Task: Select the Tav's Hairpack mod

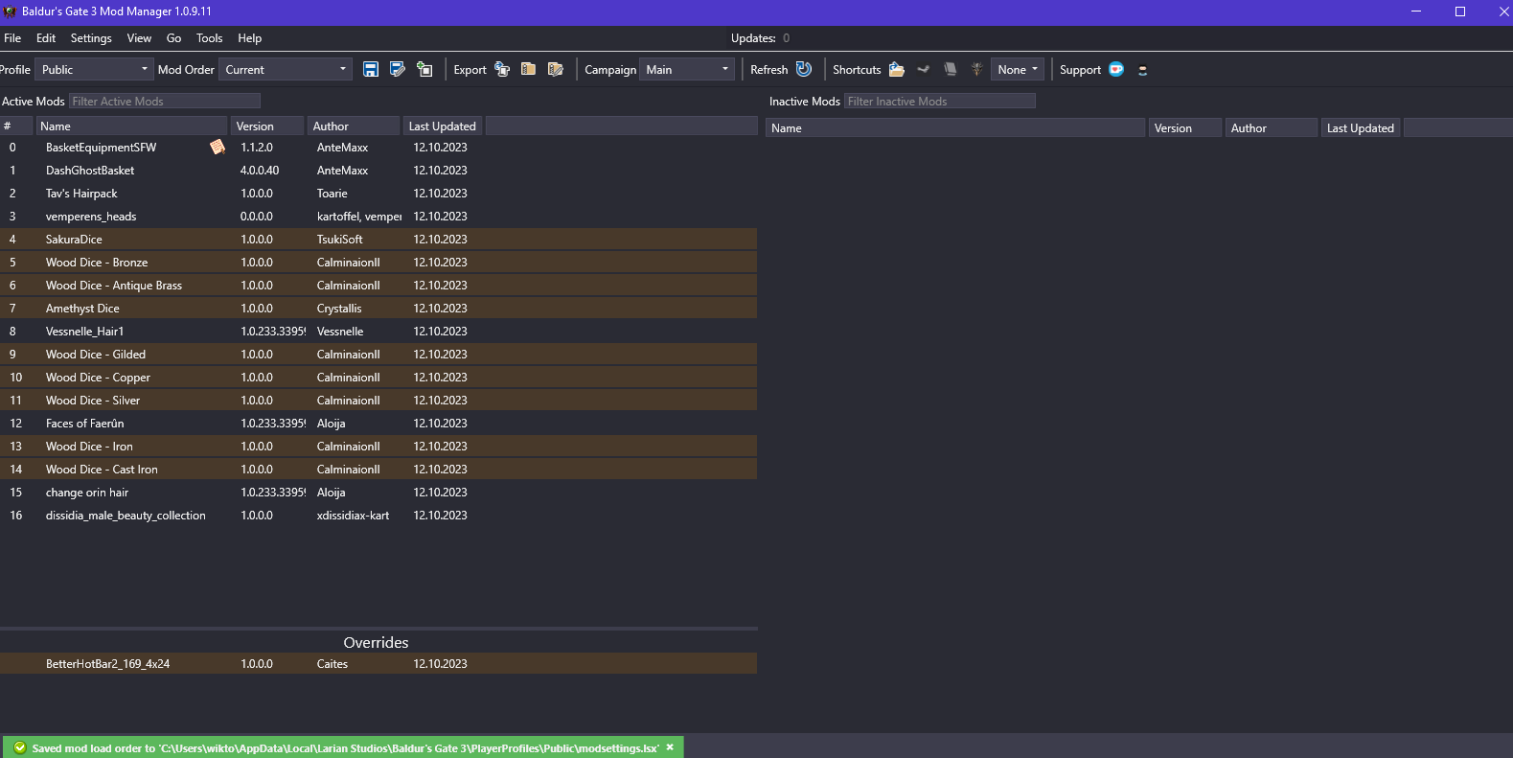Action: tap(378, 193)
